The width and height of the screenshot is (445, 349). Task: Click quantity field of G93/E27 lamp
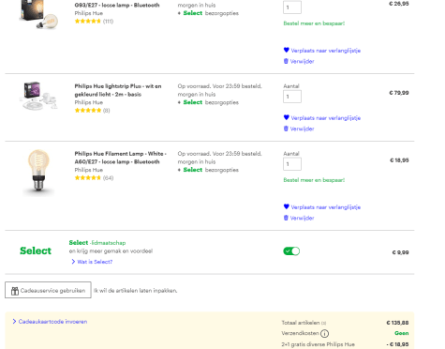click(x=292, y=8)
